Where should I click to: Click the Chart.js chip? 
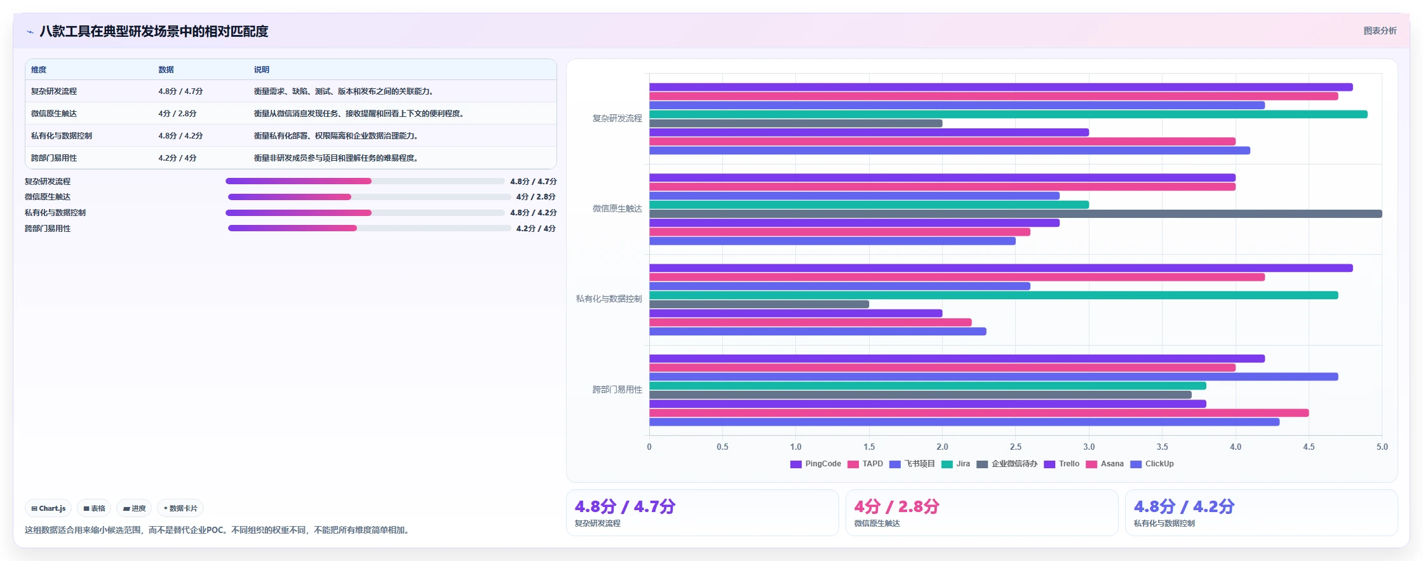(48, 508)
